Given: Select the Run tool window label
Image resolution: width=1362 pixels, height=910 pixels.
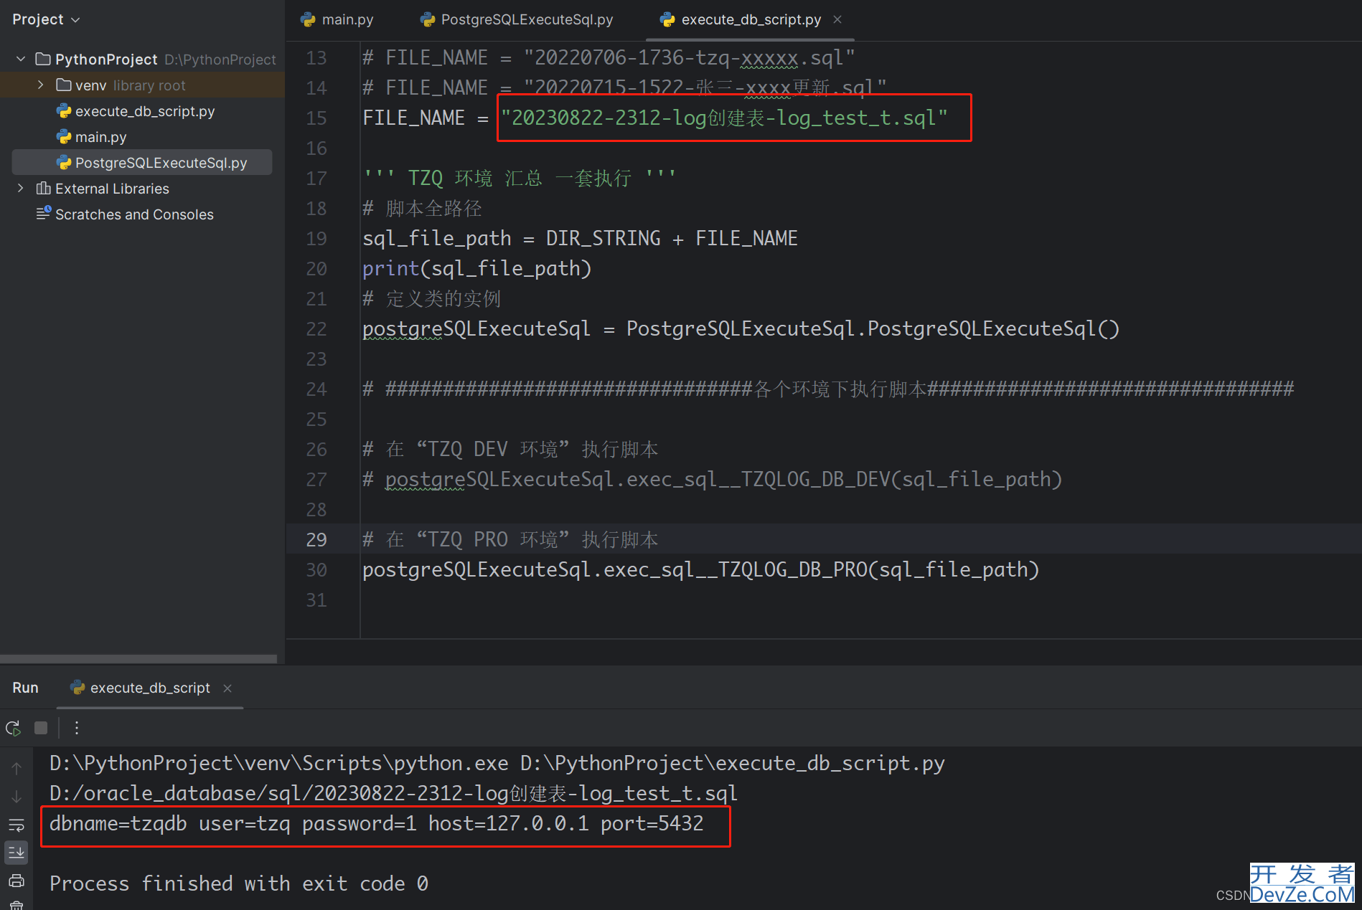Looking at the screenshot, I should coord(25,688).
